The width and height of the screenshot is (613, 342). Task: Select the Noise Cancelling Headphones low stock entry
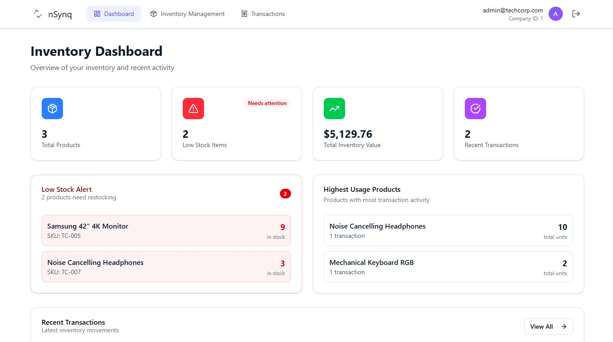[x=166, y=267]
